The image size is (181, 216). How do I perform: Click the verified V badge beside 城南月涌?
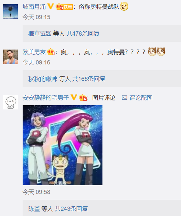pos(50,6)
